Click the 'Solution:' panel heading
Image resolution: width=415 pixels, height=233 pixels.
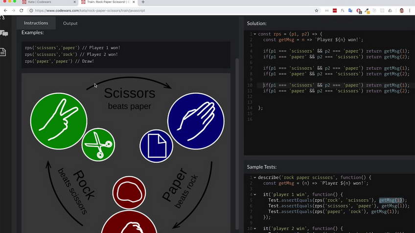[257, 23]
